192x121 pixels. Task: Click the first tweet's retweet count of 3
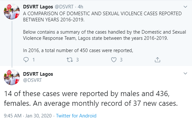click(77, 60)
